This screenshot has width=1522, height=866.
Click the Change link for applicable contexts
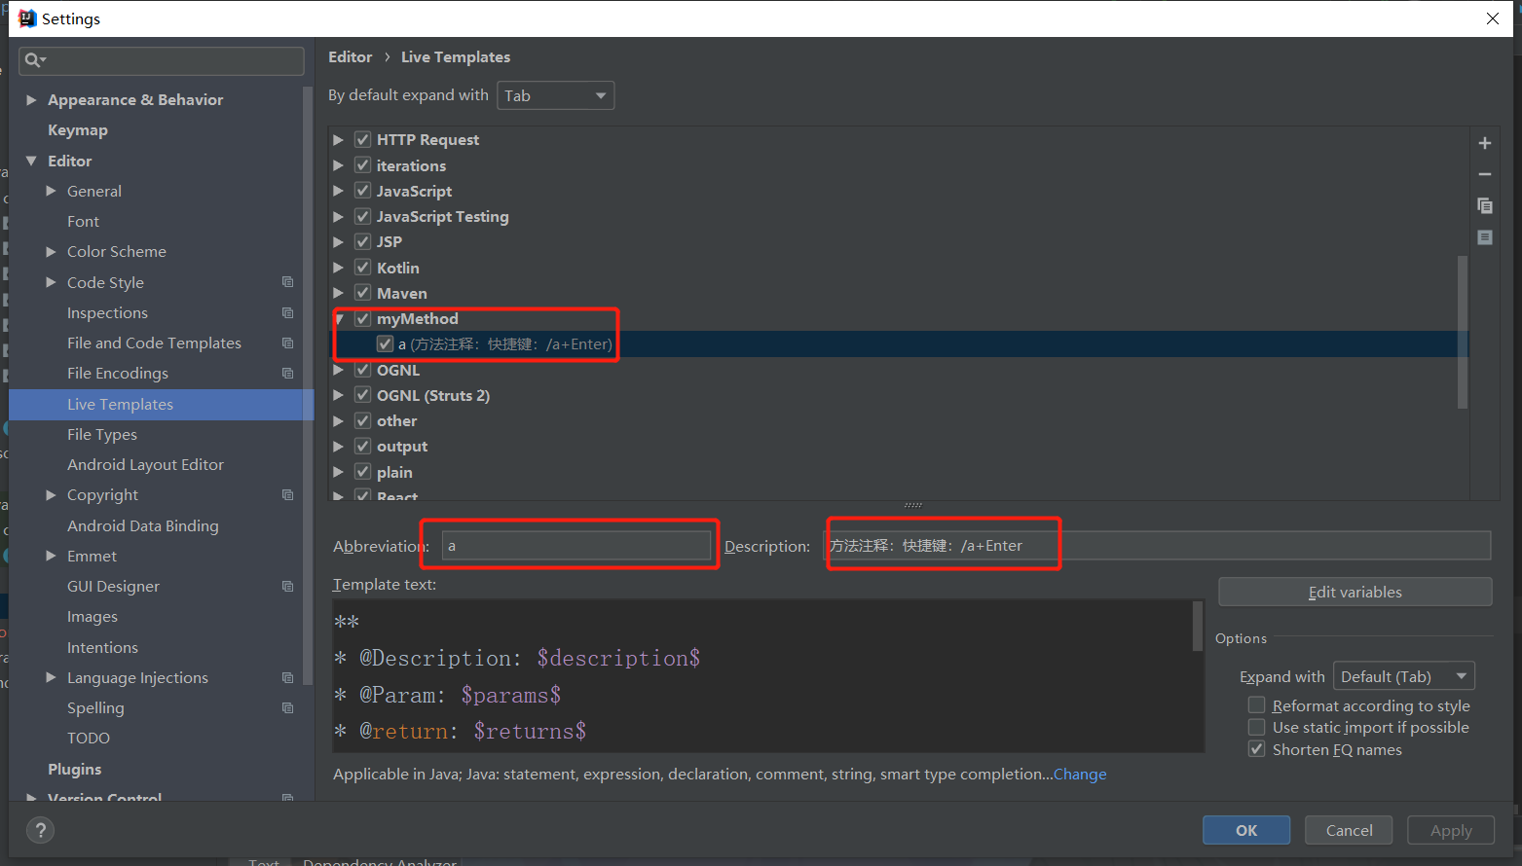pos(1080,775)
